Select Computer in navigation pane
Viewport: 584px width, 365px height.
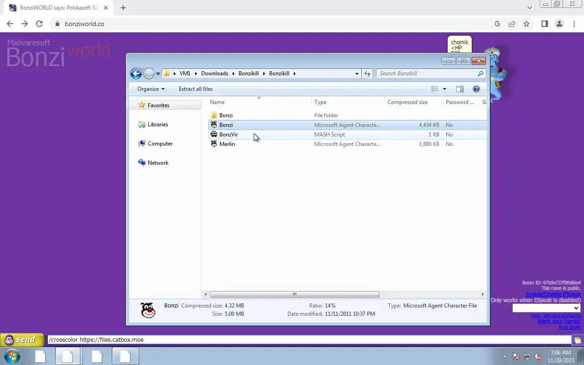pyautogui.click(x=160, y=144)
